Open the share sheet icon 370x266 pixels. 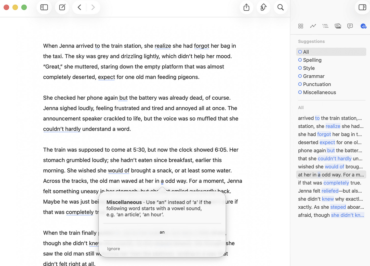(x=246, y=7)
